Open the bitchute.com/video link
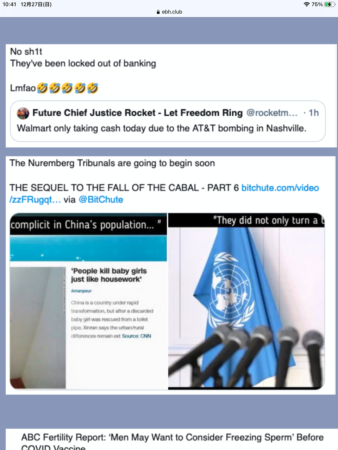 click(x=280, y=188)
